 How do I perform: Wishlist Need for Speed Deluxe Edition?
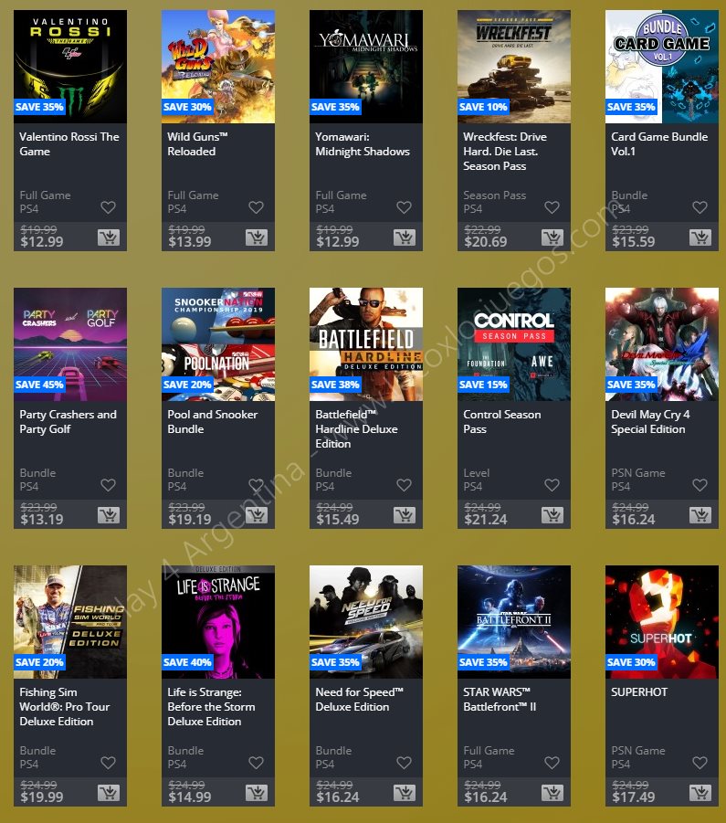pyautogui.click(x=404, y=763)
